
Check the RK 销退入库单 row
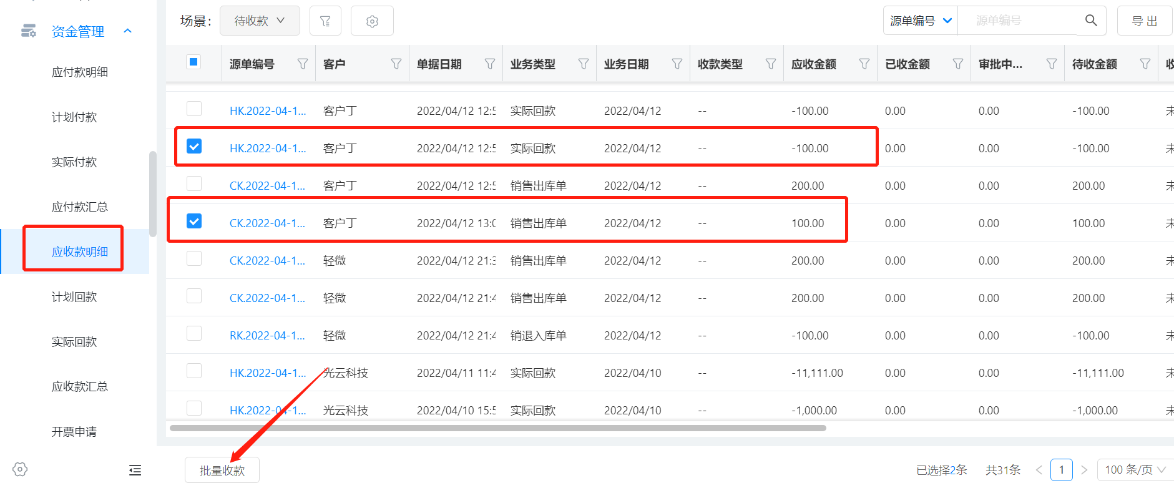click(194, 333)
